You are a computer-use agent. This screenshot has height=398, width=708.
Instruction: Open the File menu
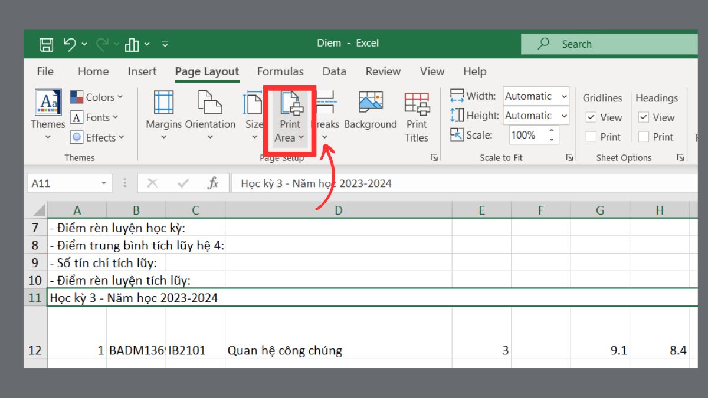click(x=45, y=71)
